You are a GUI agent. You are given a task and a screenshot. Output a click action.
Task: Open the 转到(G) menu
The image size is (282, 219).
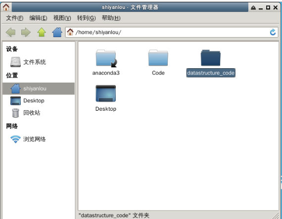(x=86, y=18)
